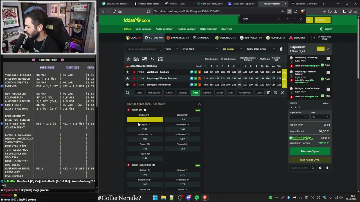This screenshot has height=202, width=360.
Task: Click Hemen Oyna button
Action: (x=310, y=151)
